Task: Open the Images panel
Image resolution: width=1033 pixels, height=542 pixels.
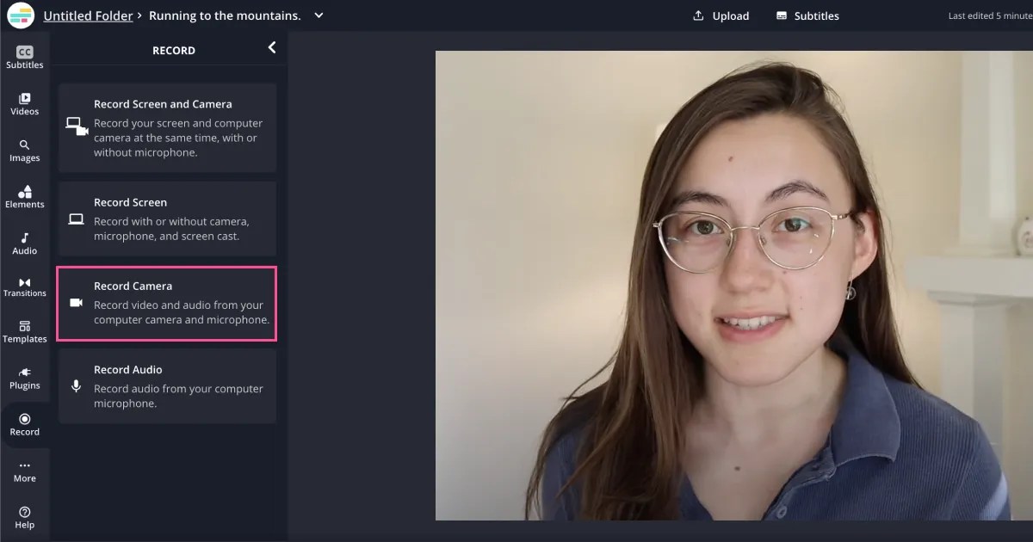Action: tap(24, 150)
